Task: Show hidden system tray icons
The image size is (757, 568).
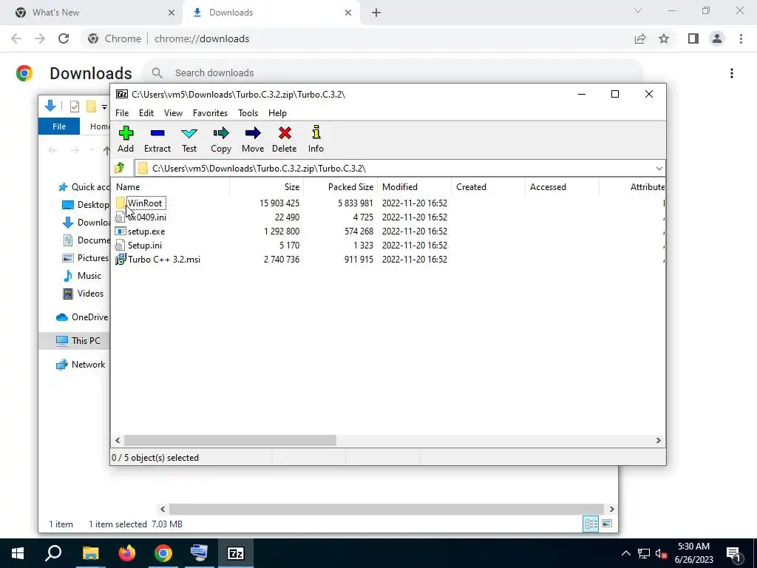Action: (625, 553)
